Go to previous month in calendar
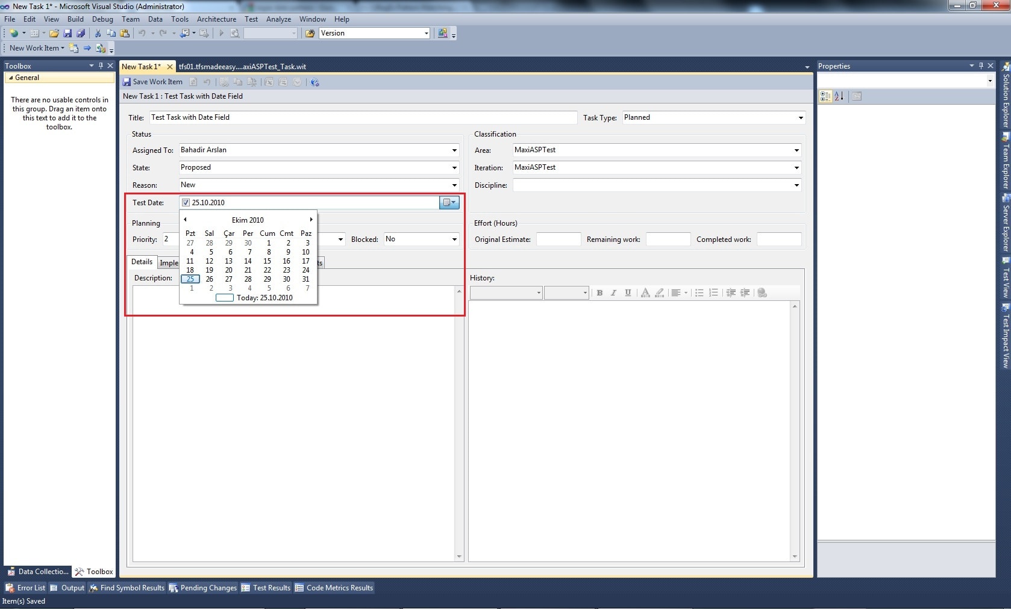 pos(185,220)
